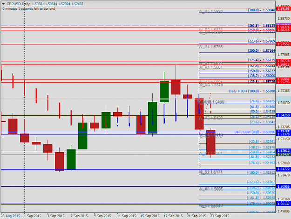Image resolution: width=291 pixels, height=219 pixels.
Task: Click the 1.58730 price scale value
Action: [284, 19]
